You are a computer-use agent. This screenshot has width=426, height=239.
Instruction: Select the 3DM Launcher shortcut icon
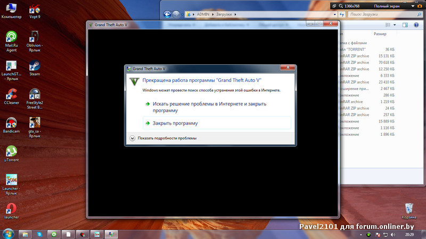coord(11,185)
